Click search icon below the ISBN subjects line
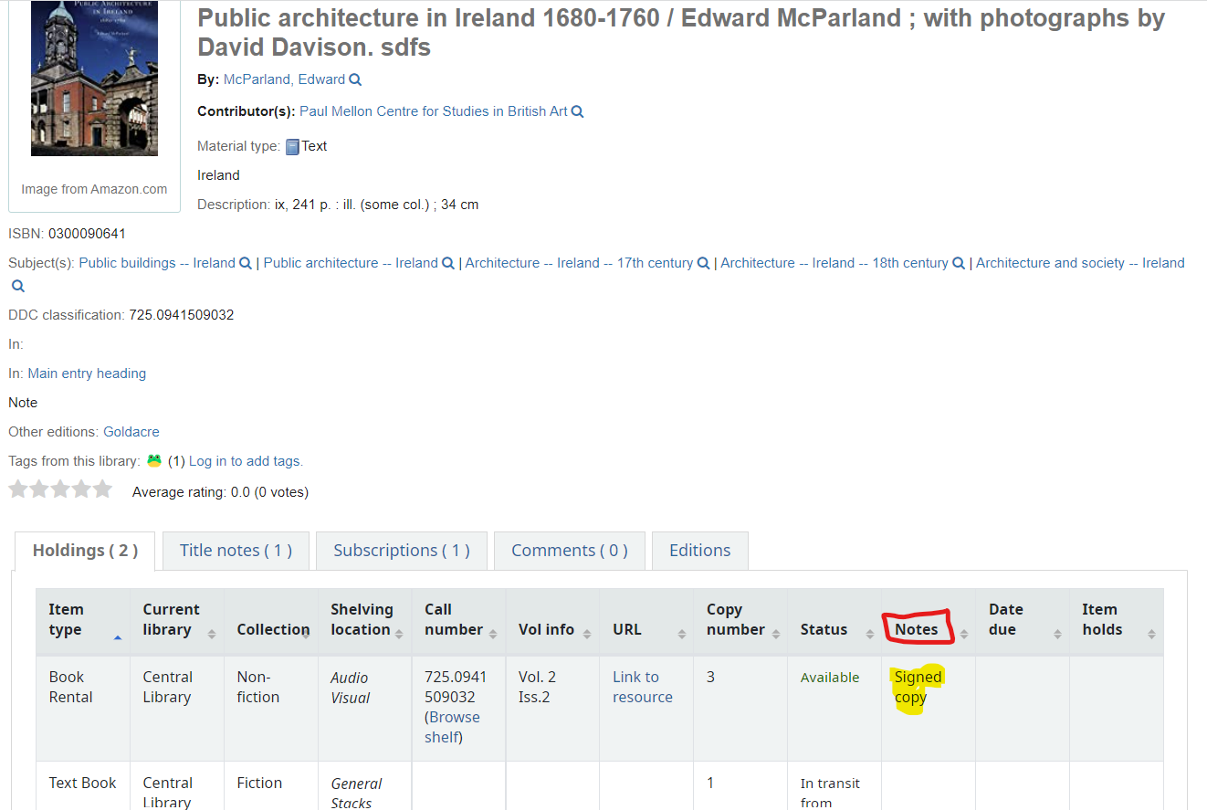This screenshot has height=810, width=1207. (18, 286)
